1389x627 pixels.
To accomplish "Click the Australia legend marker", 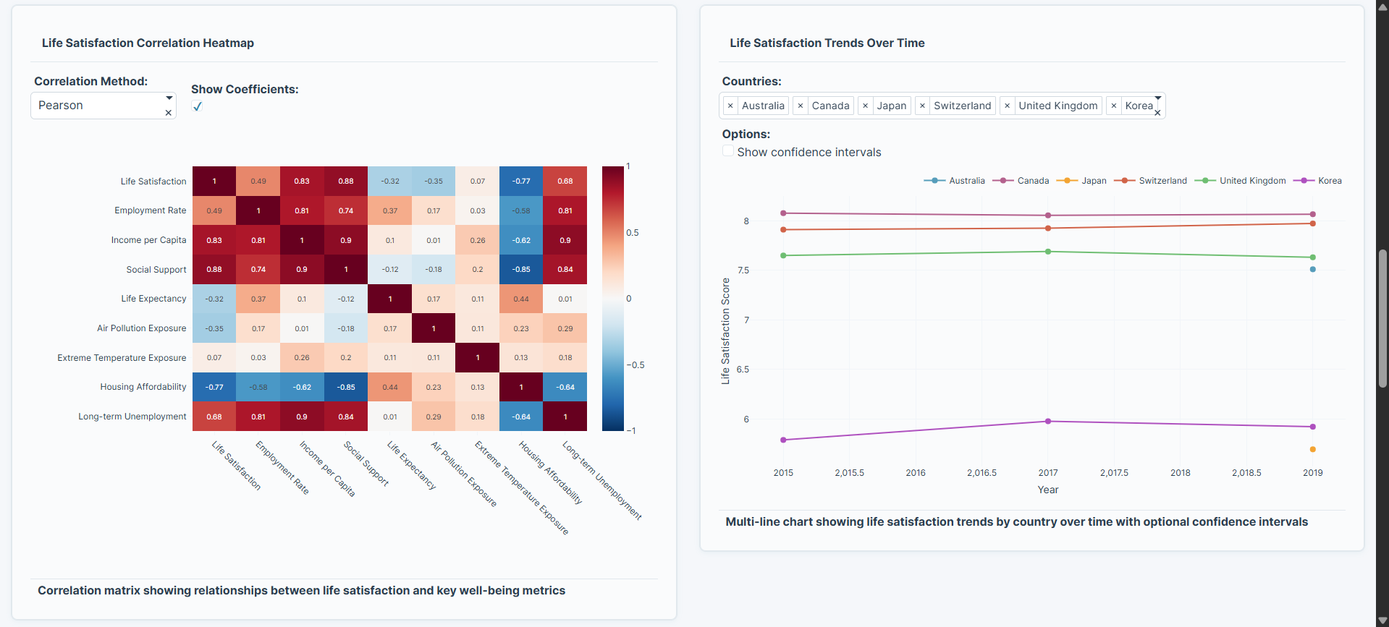I will click(933, 181).
